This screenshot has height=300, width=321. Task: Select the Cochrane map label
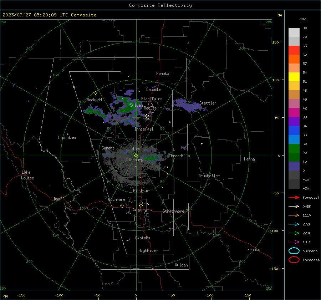(x=117, y=199)
